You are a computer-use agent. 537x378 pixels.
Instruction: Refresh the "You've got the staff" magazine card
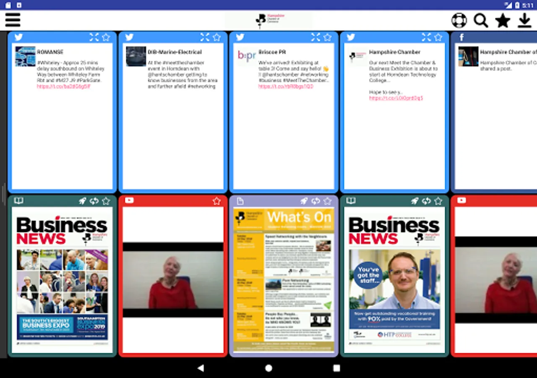(426, 201)
